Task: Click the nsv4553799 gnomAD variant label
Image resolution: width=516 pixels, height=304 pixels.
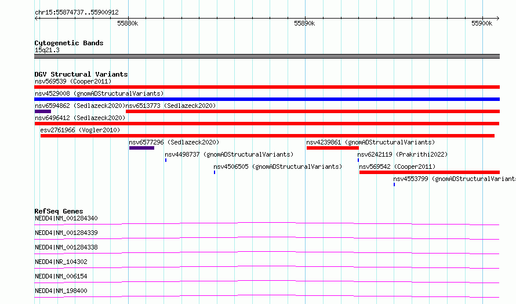Action: click(x=455, y=179)
